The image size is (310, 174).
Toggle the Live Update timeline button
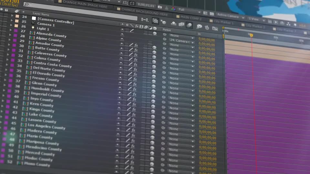(x=155, y=21)
